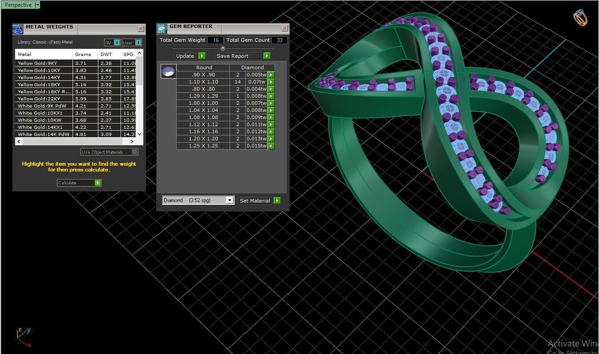Click the metal list scroll-left arrow

click(19, 141)
